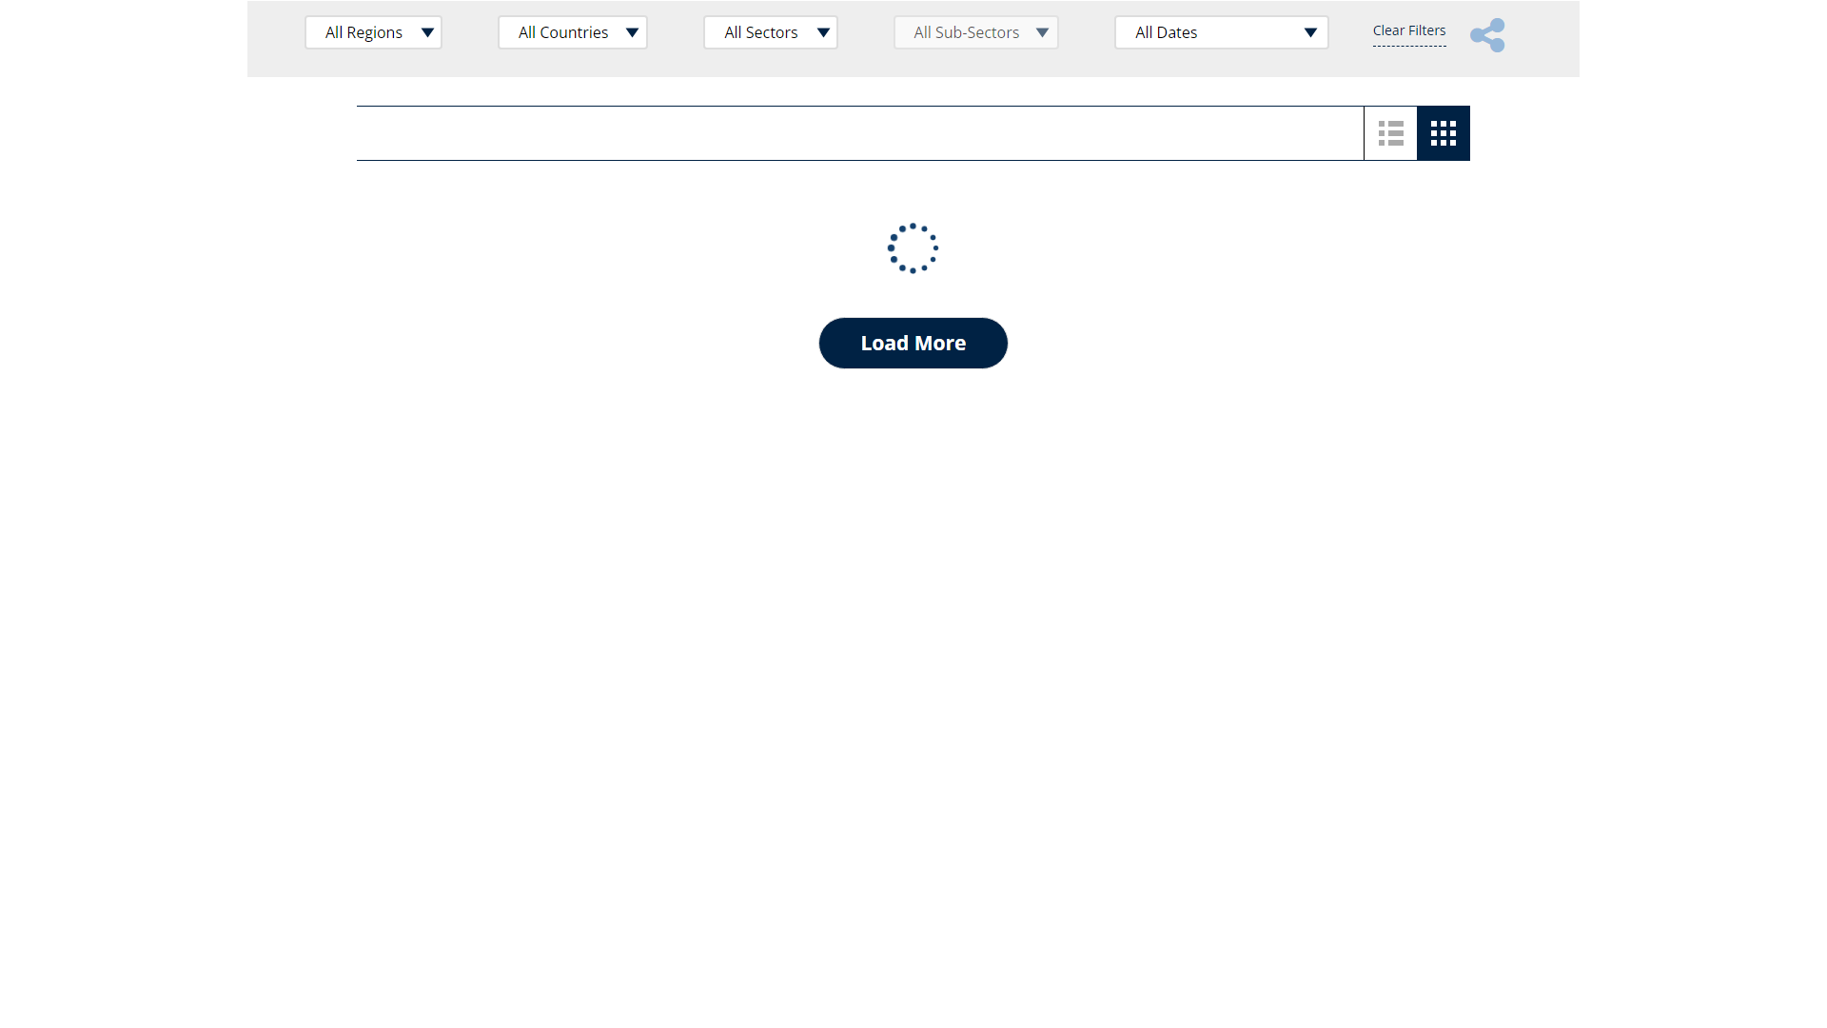Click the empty results header bar
The image size is (1827, 1028).
(x=856, y=133)
